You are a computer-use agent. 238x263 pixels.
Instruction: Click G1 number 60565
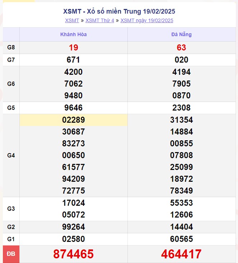click(181, 239)
